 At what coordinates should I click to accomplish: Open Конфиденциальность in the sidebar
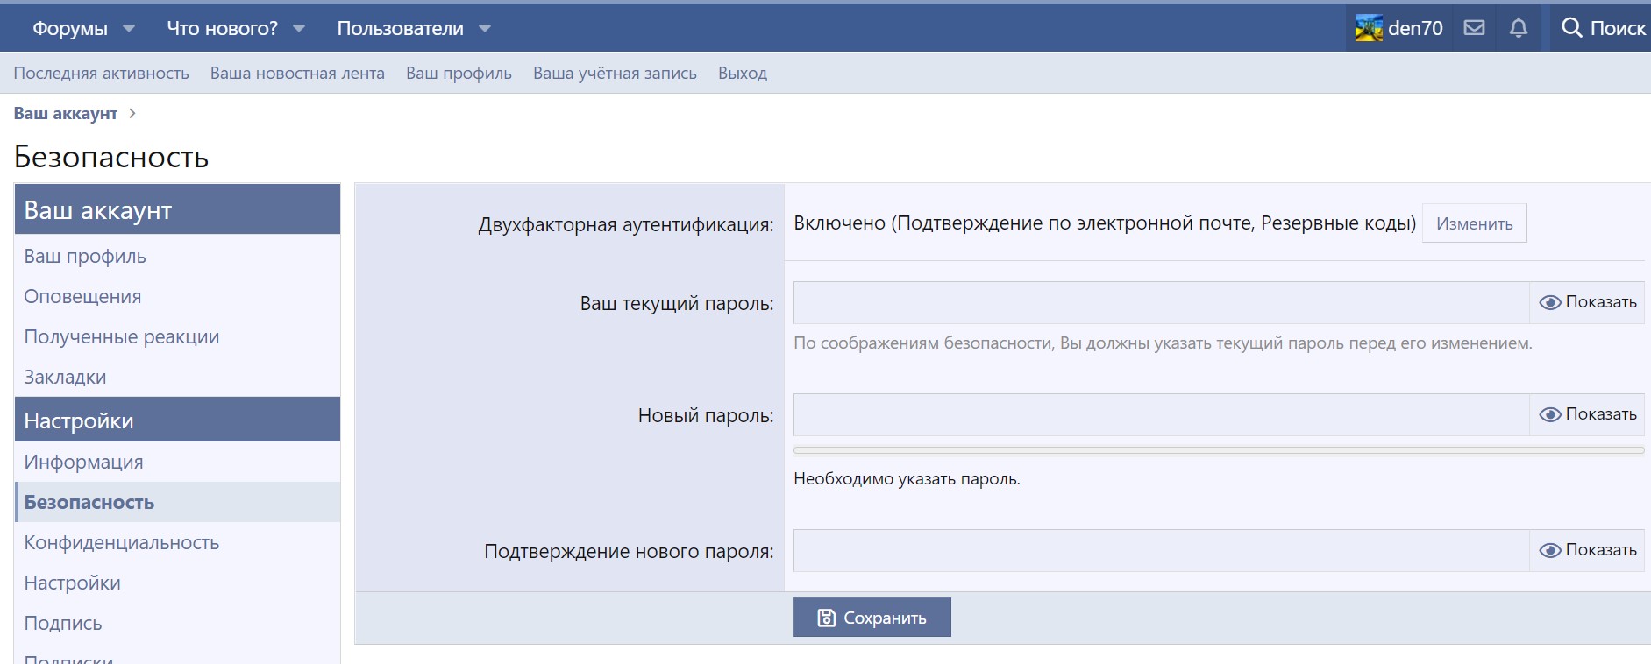[121, 542]
